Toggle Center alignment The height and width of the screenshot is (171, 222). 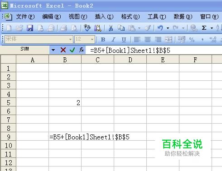tap(148, 40)
